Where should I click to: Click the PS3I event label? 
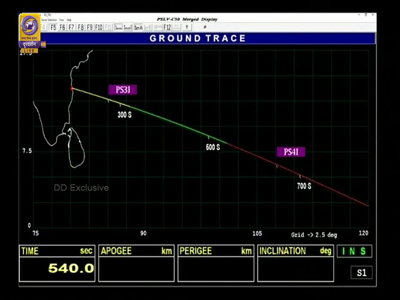coord(122,90)
